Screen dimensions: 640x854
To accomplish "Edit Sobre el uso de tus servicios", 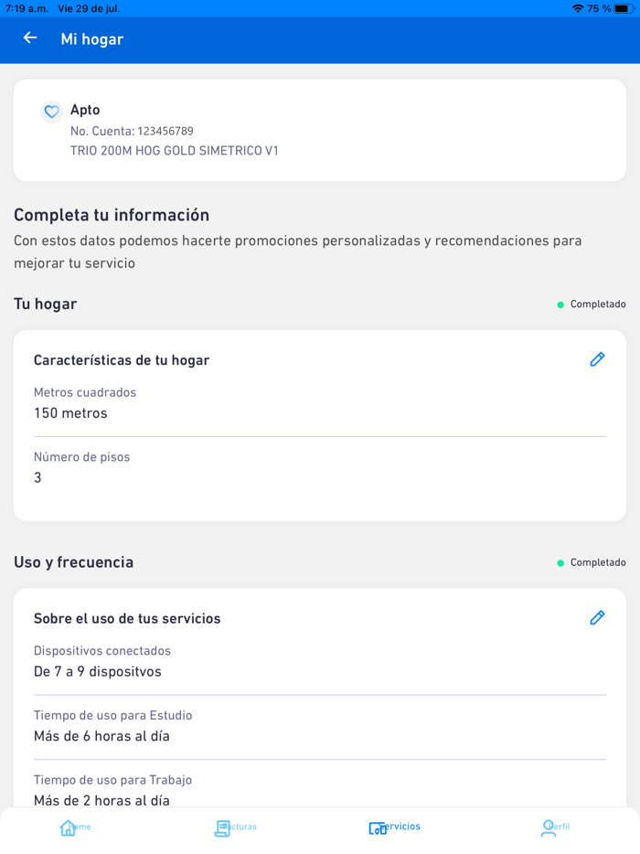I will 597,618.
